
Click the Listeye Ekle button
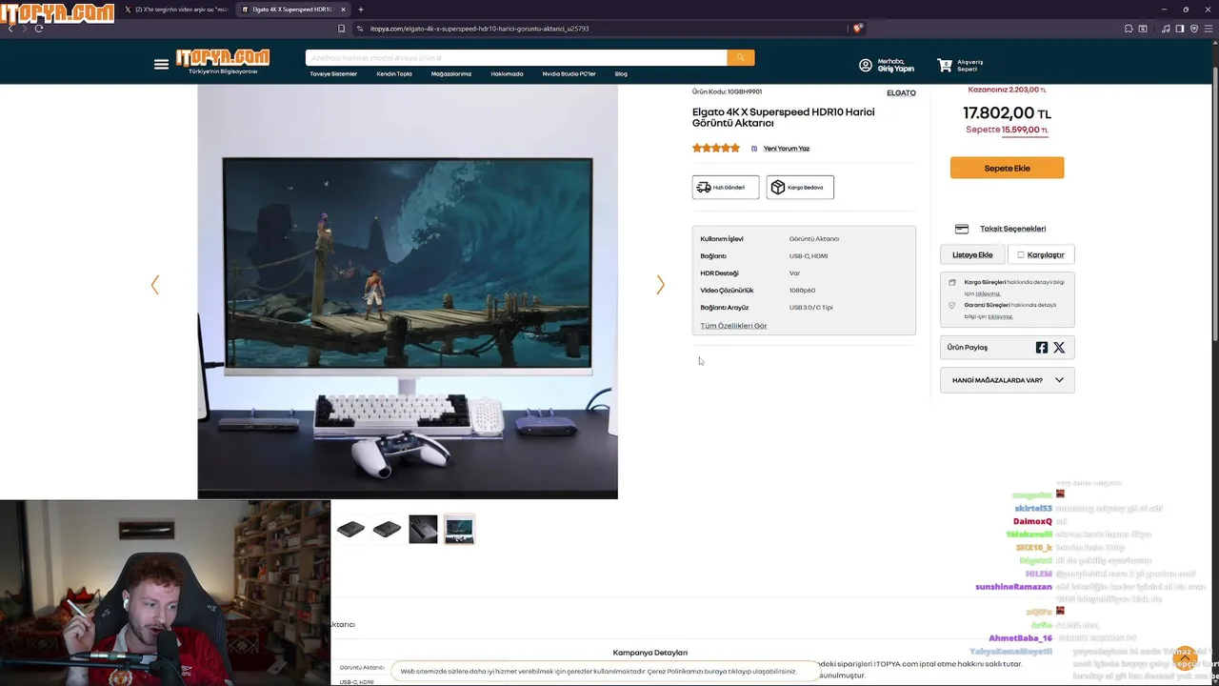tap(972, 254)
